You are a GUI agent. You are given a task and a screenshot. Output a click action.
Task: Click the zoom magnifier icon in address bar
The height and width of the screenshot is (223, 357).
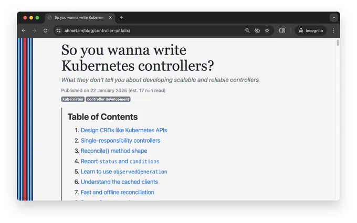point(247,30)
